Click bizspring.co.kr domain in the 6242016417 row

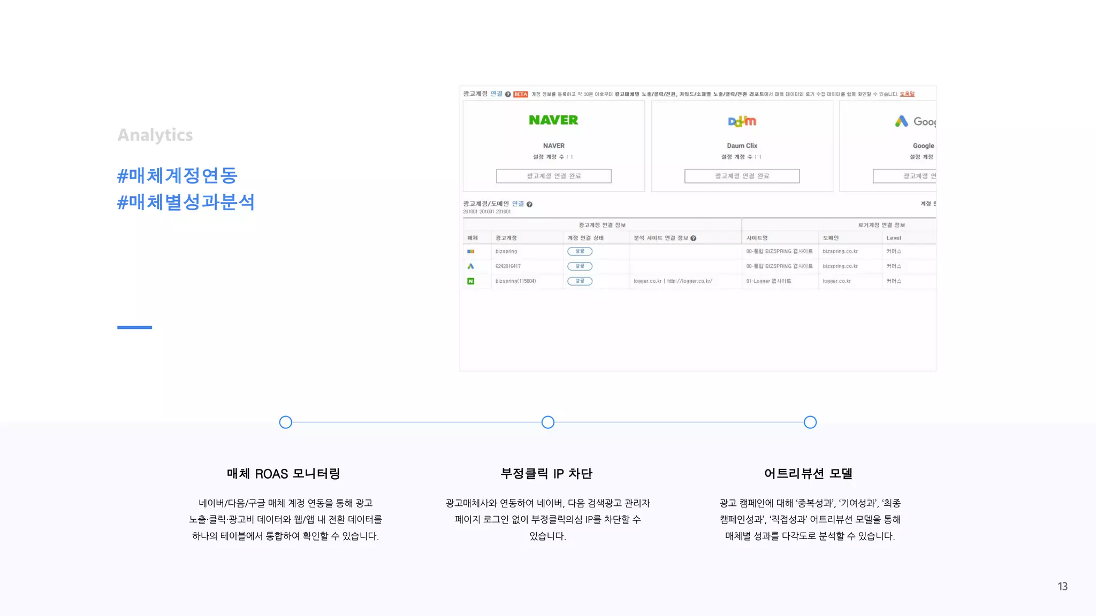click(x=840, y=266)
